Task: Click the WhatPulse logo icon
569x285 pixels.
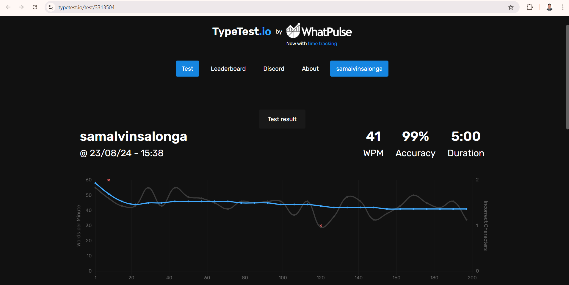Action: click(293, 31)
